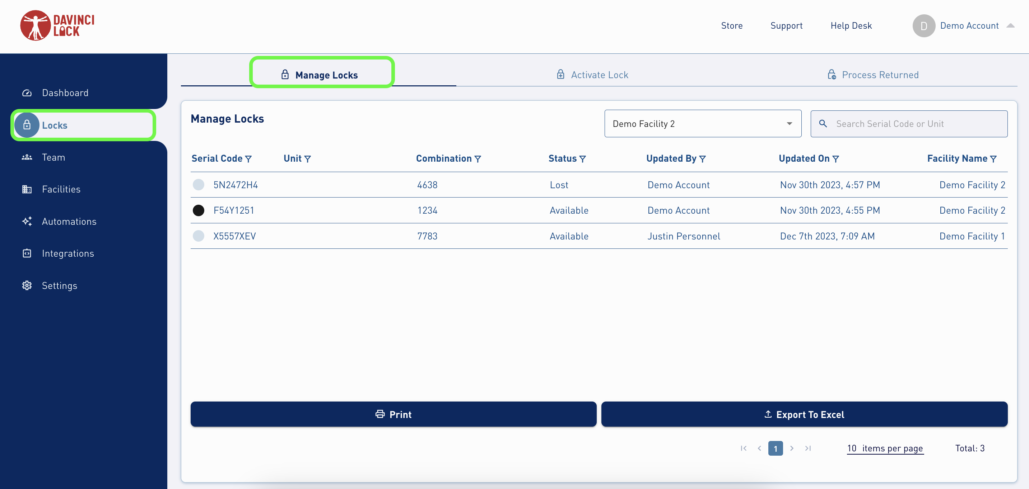
Task: Deselect the radio for lock F54Y1251
Action: 198,210
